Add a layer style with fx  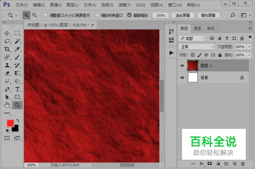click(202, 164)
